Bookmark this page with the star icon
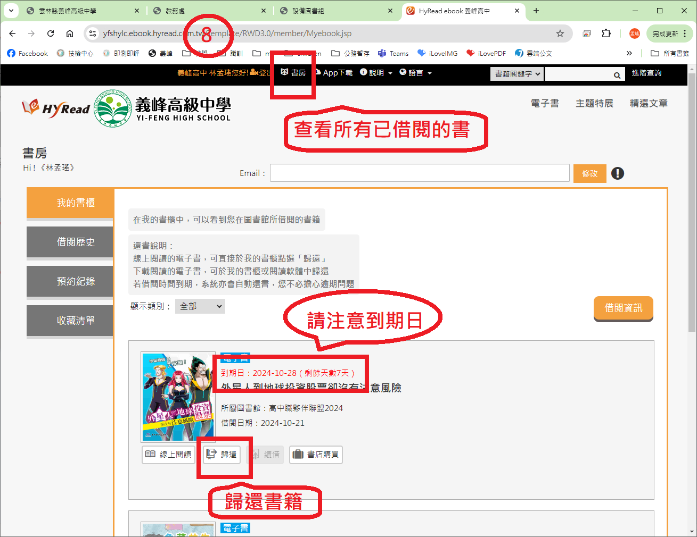 coord(560,33)
